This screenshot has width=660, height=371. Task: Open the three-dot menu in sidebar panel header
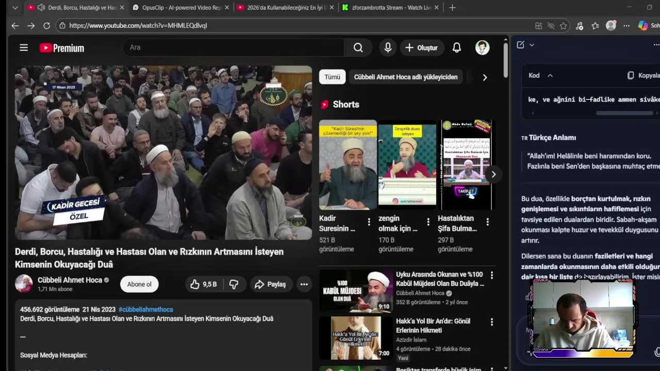point(656,45)
